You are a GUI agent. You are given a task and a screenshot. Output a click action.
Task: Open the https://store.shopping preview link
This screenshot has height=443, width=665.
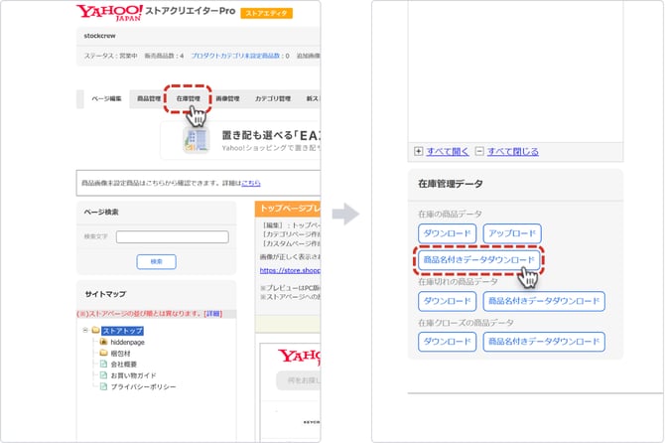point(290,269)
